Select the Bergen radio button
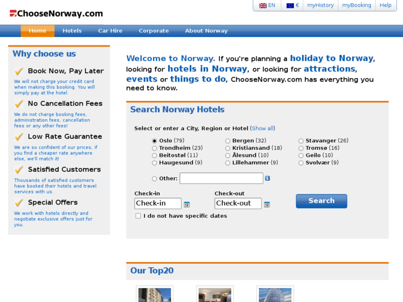 (x=227, y=141)
